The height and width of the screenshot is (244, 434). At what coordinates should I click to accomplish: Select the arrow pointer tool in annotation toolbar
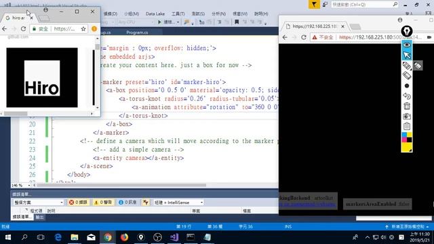tap(407, 55)
